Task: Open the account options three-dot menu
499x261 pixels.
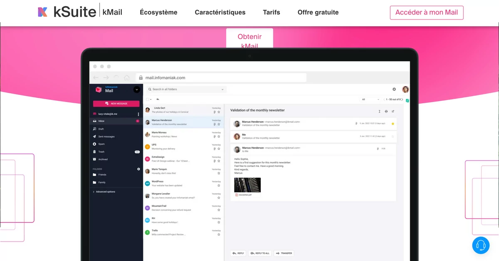Action: [138, 114]
